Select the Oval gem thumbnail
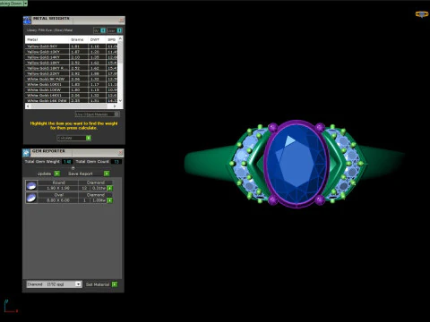Screen dimensions: 430x322 coord(31,198)
